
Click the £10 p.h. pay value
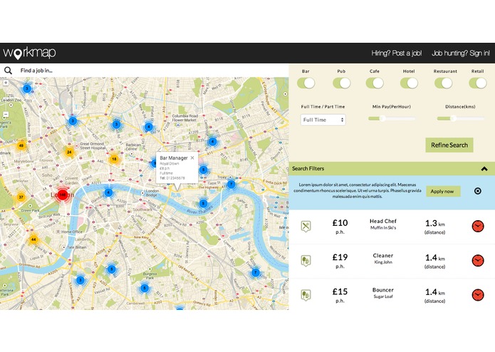coord(340,226)
